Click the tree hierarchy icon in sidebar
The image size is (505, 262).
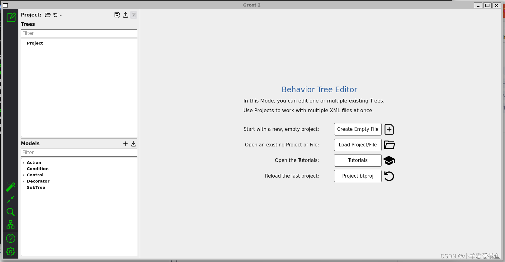[11, 225]
